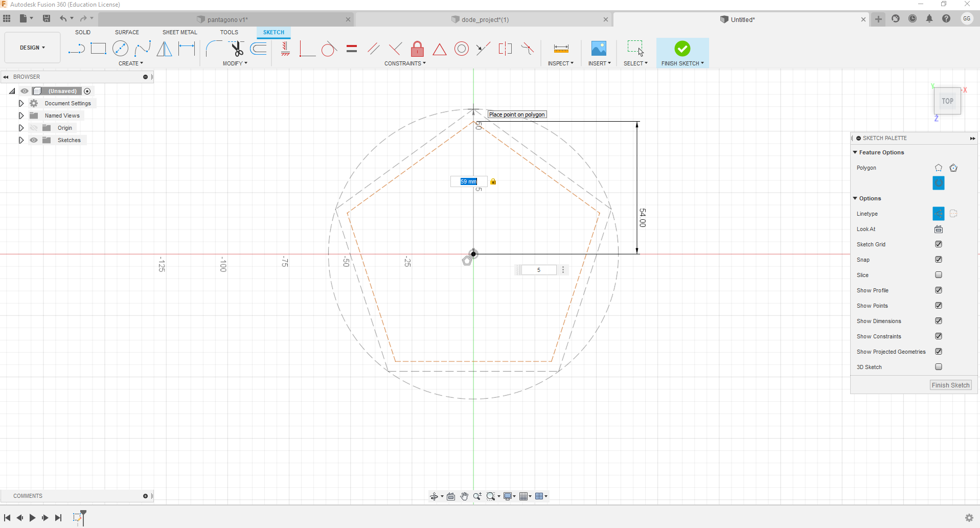Toggle the 3D Sketch checkbox
The width and height of the screenshot is (980, 528).
click(939, 367)
